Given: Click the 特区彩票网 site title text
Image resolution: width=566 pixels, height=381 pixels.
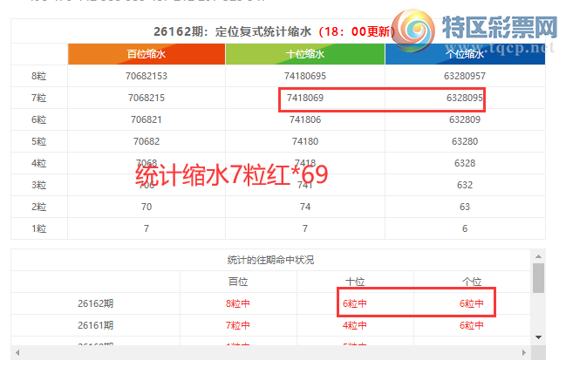Looking at the screenshot, I should (x=500, y=27).
